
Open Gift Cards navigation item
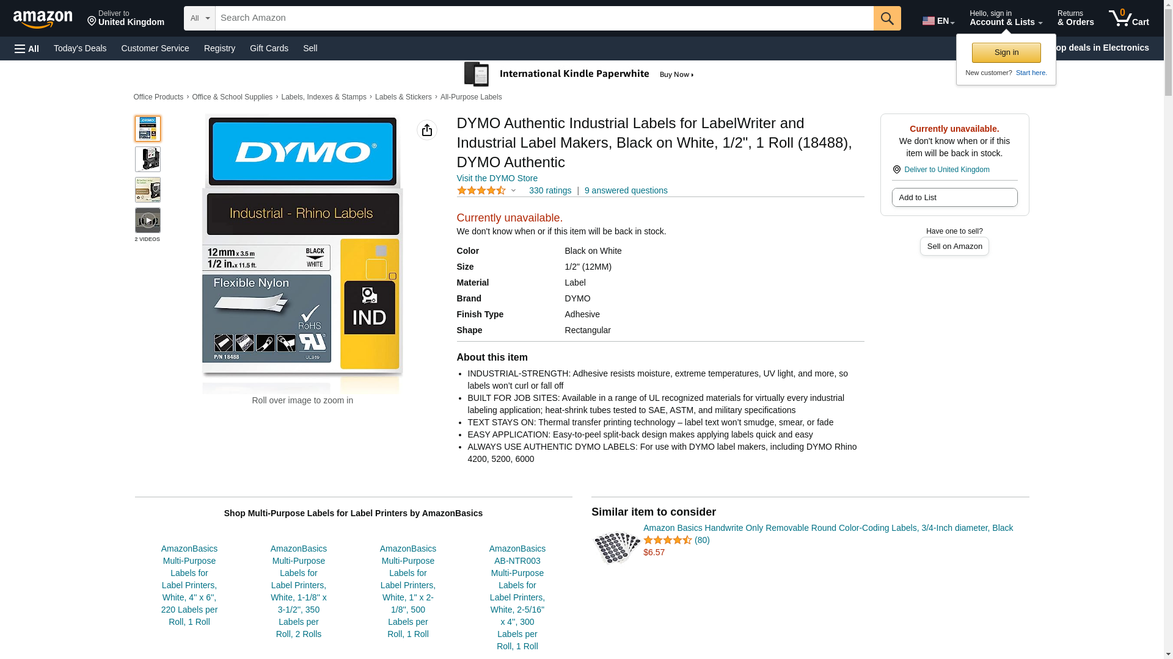[269, 48]
